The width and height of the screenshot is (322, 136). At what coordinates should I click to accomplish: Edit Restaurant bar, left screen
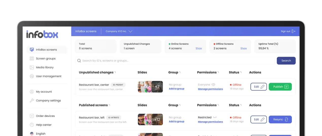[x=259, y=119]
